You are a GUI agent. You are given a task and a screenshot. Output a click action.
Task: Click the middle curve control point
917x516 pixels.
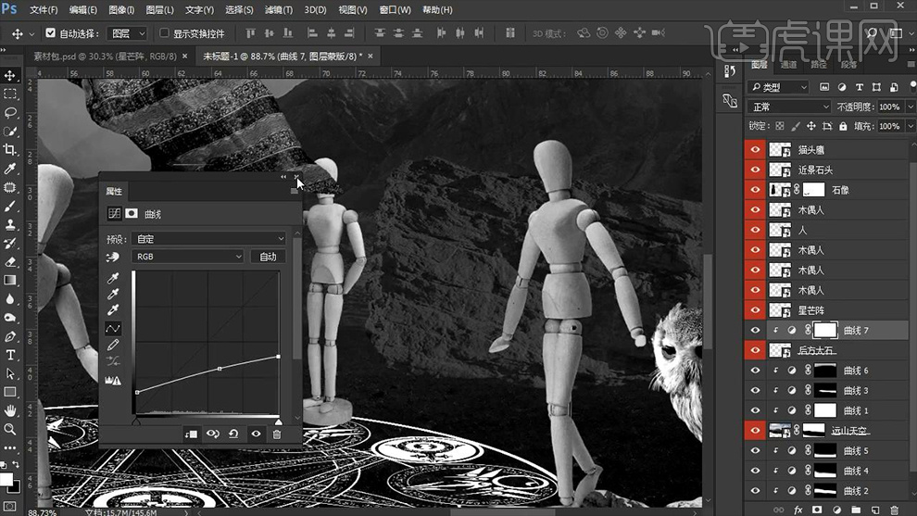point(220,369)
